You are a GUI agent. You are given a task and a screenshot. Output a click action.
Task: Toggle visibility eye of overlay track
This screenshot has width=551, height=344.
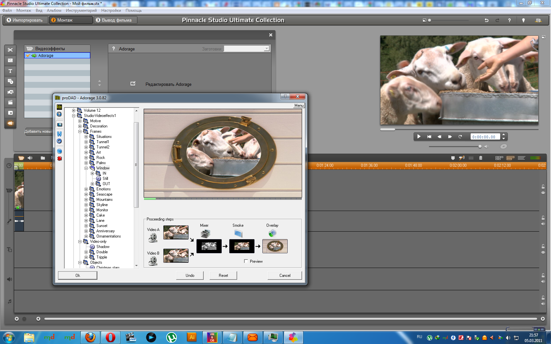click(543, 252)
